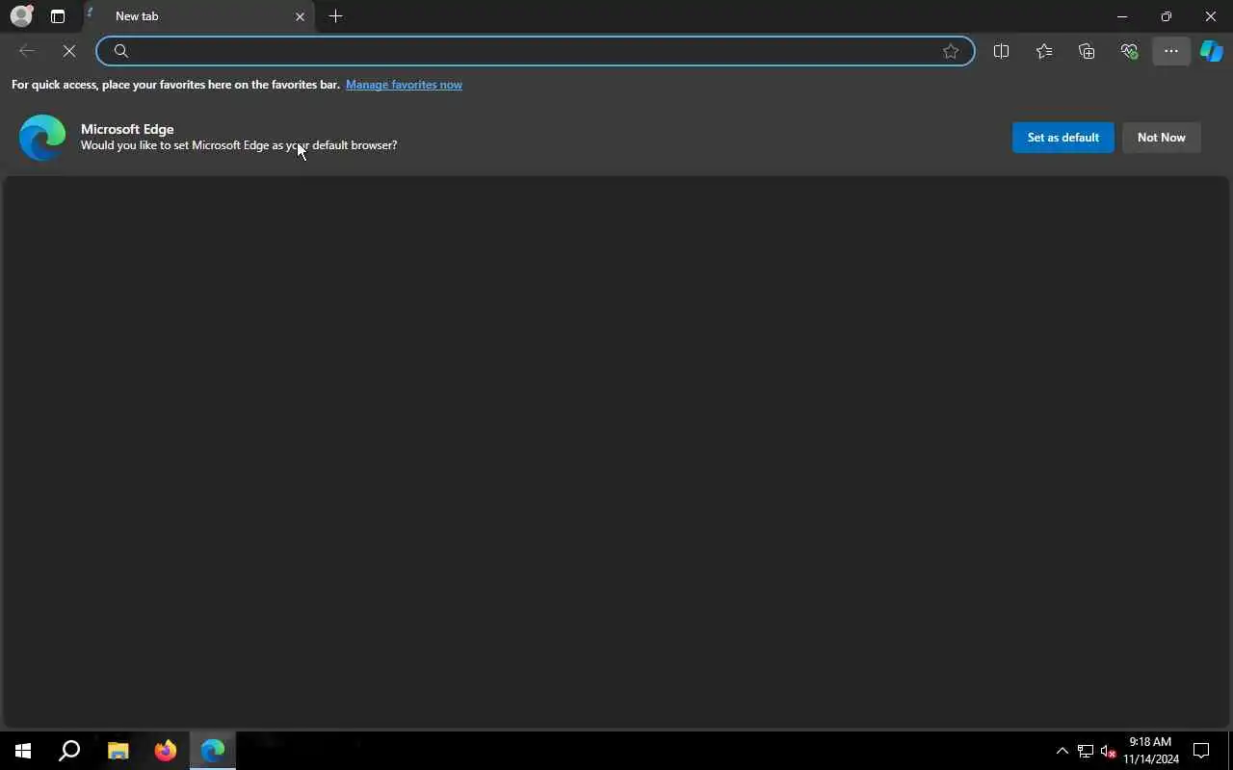Open Windows Start menu

pyautogui.click(x=23, y=751)
